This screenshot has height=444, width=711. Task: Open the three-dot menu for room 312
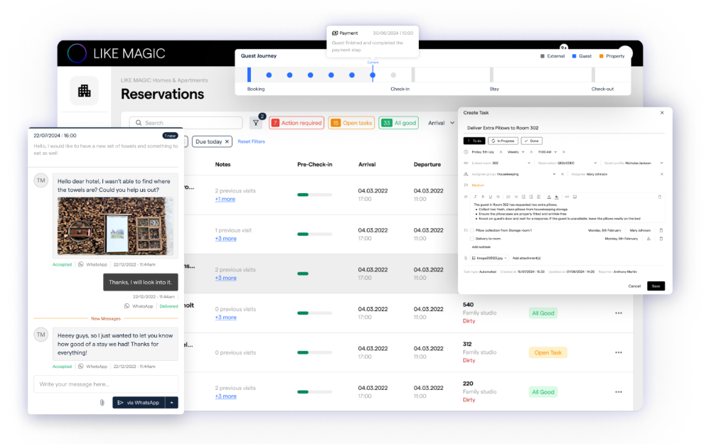tap(619, 352)
